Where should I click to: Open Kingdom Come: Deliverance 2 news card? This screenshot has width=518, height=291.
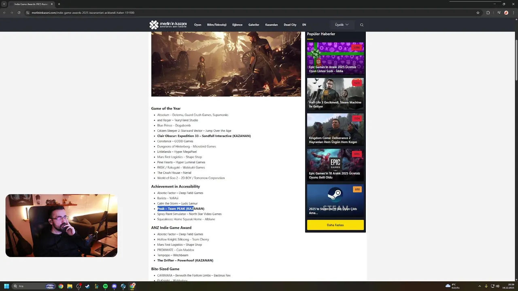point(335,129)
